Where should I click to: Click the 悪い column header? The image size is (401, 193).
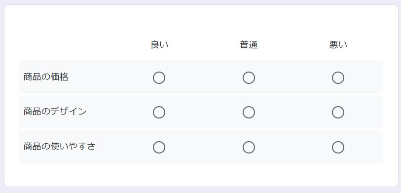338,45
